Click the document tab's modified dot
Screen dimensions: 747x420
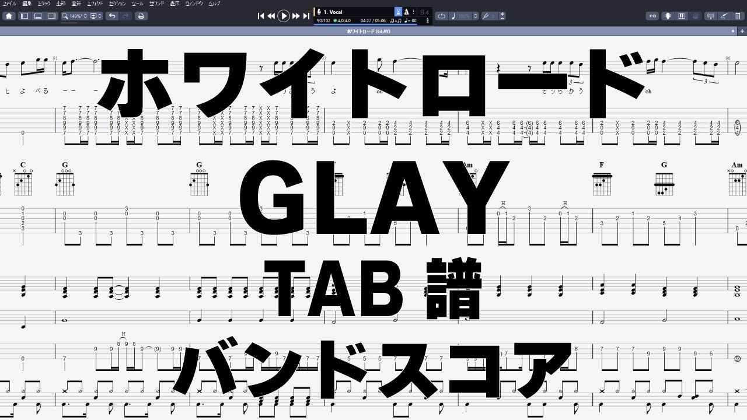734,31
